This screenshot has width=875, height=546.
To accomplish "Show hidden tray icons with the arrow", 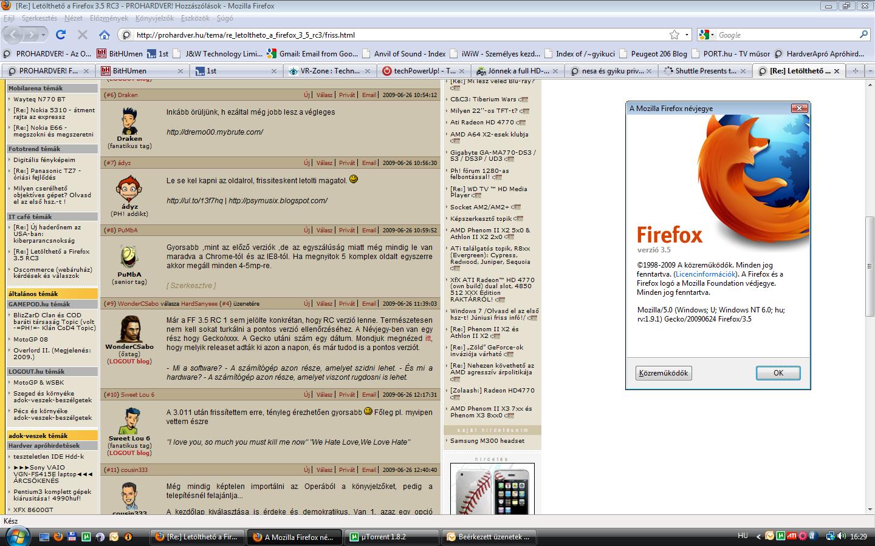I will 758,536.
